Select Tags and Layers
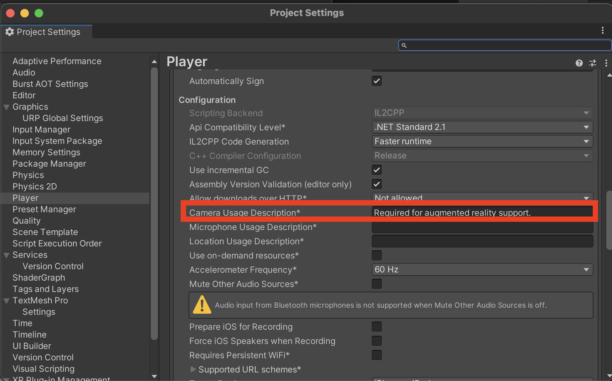Viewport: 612px width, 381px height. 46,289
